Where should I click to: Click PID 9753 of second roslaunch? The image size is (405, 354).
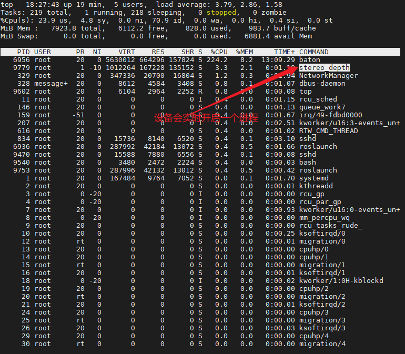tap(22, 170)
